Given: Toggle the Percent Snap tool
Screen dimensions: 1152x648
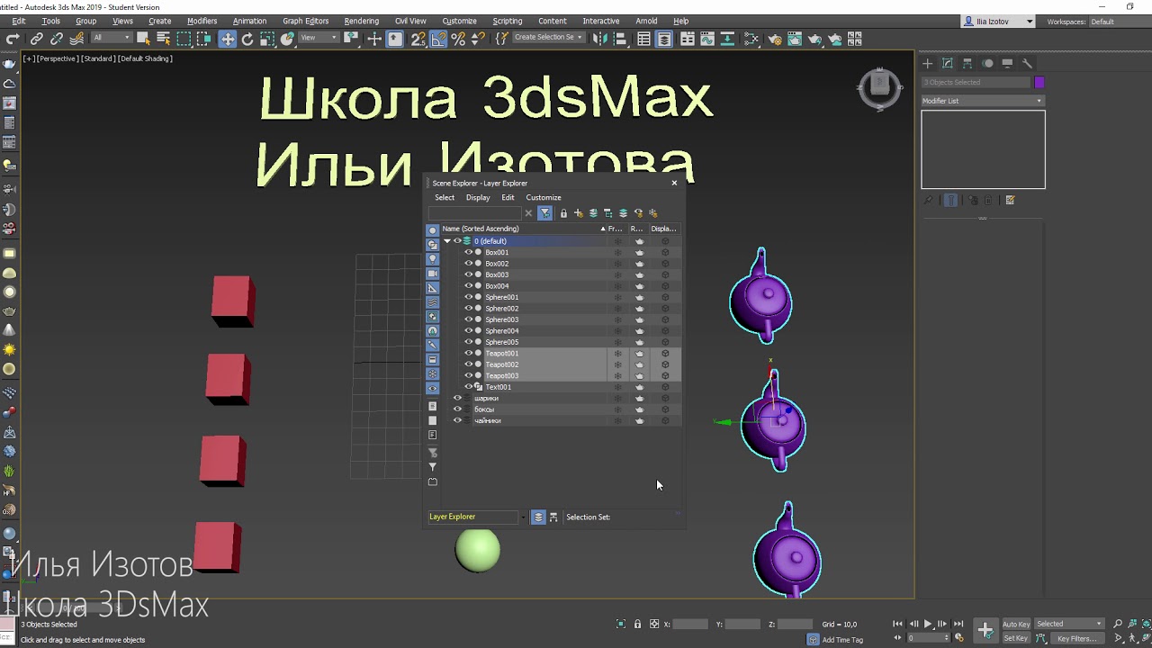Looking at the screenshot, I should pyautogui.click(x=458, y=39).
